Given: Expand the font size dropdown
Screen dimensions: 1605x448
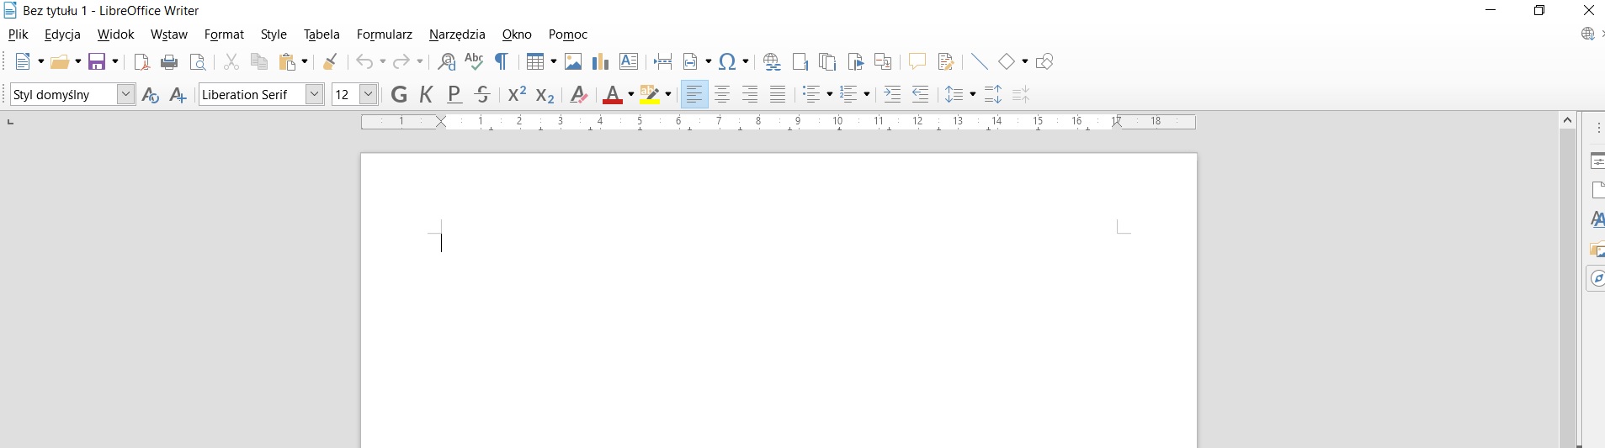Looking at the screenshot, I should coord(368,94).
